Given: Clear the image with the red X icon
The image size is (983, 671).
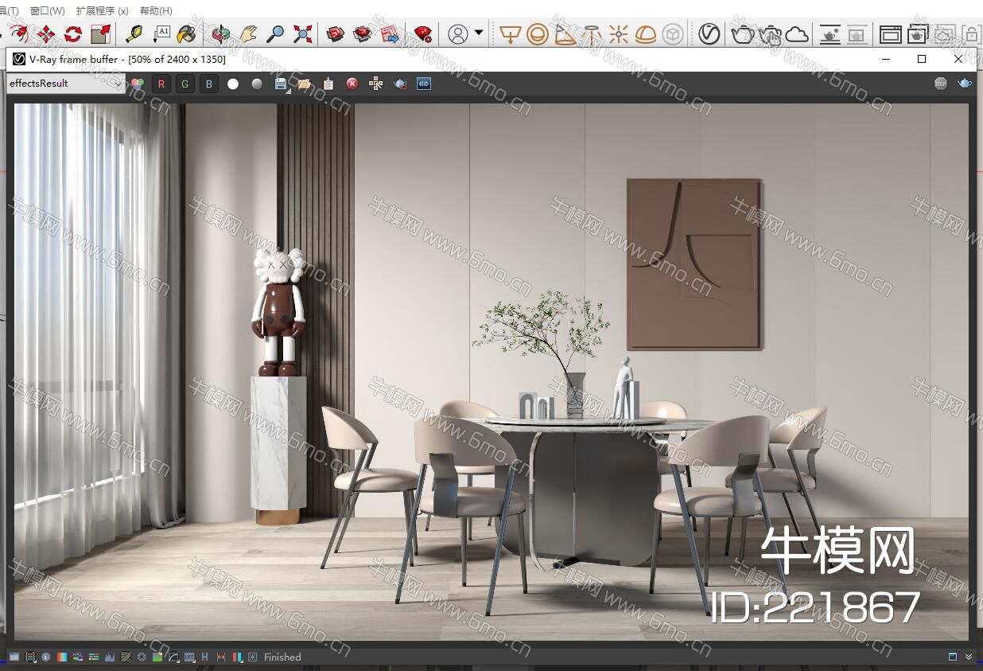Looking at the screenshot, I should 352,84.
